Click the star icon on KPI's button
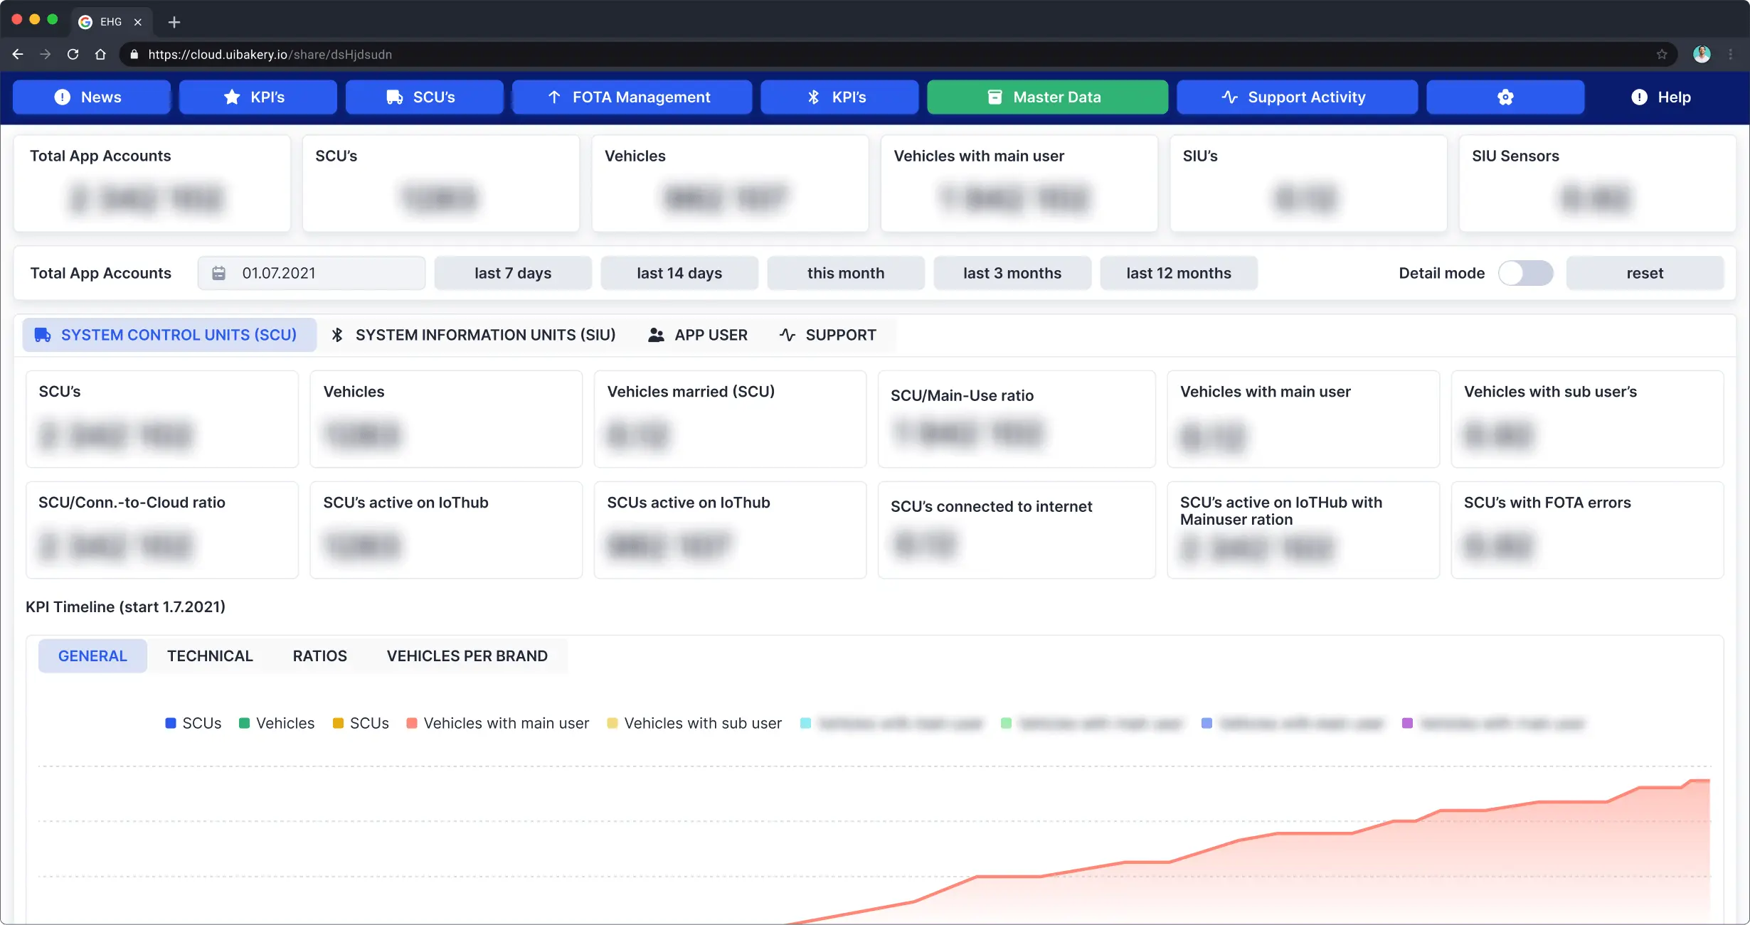 [232, 97]
